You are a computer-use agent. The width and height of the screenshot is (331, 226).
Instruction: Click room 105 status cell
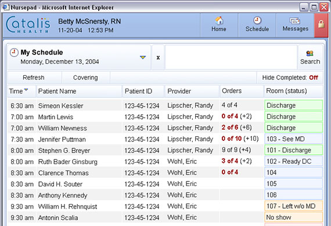tap(294, 184)
